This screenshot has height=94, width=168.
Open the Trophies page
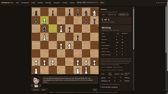(65, 3)
